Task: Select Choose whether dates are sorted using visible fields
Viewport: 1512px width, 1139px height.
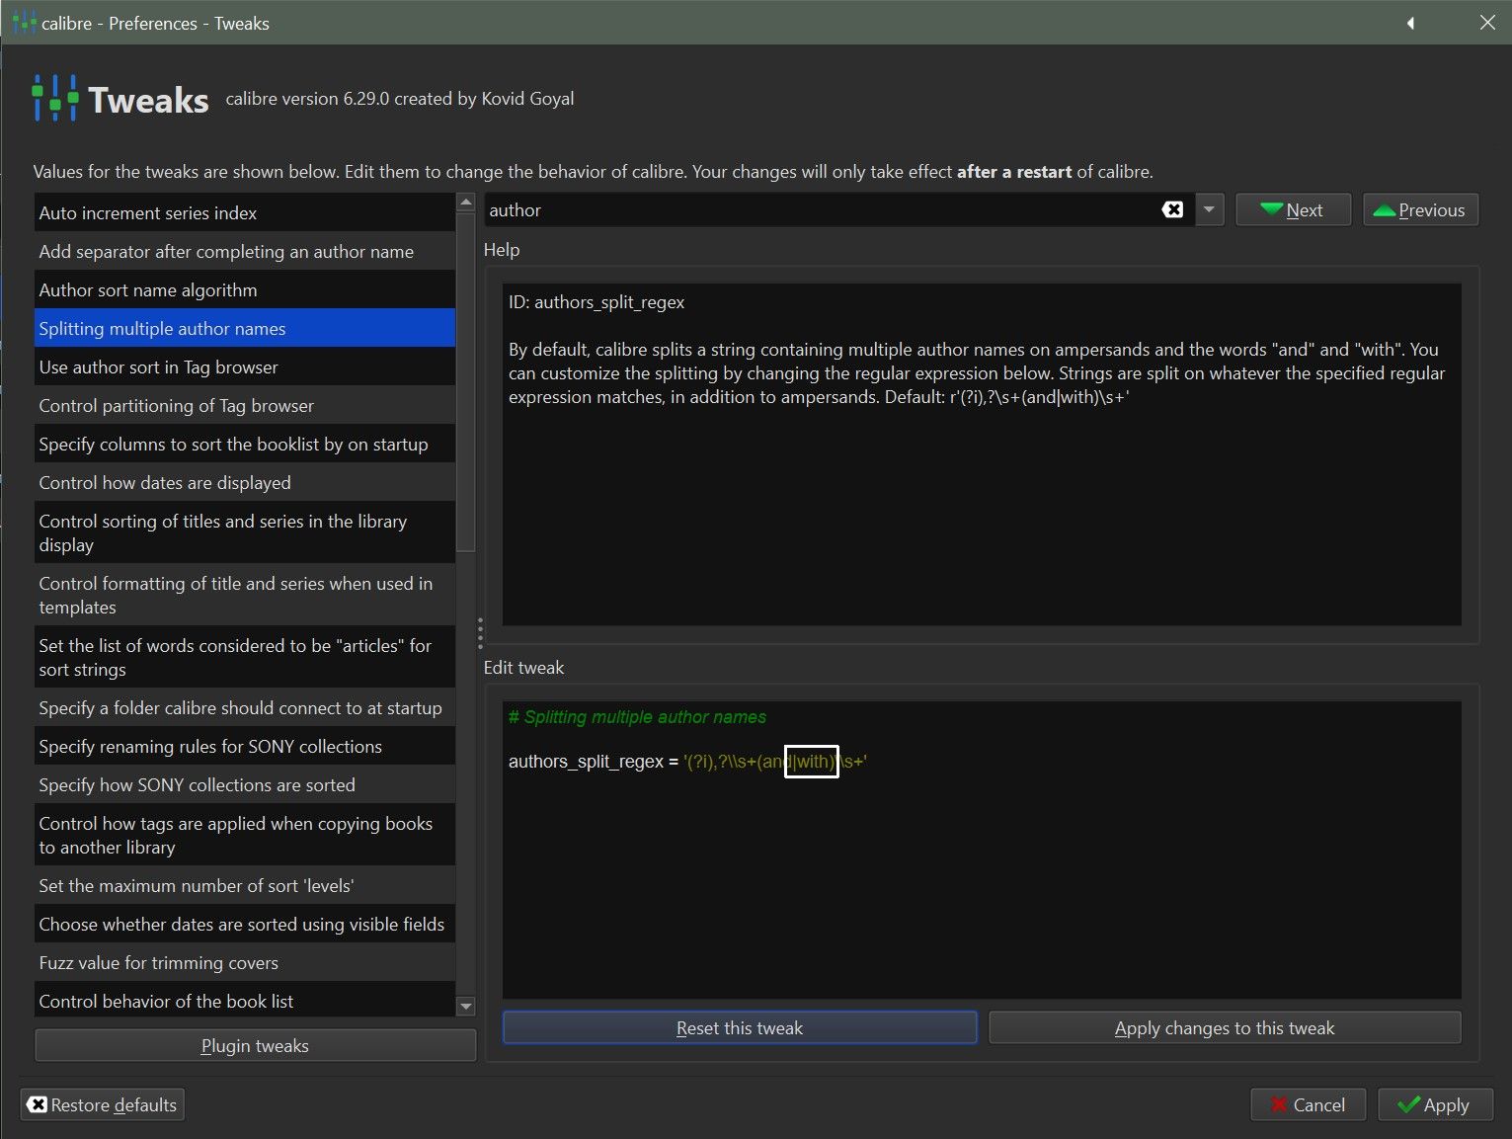Action: [245, 924]
